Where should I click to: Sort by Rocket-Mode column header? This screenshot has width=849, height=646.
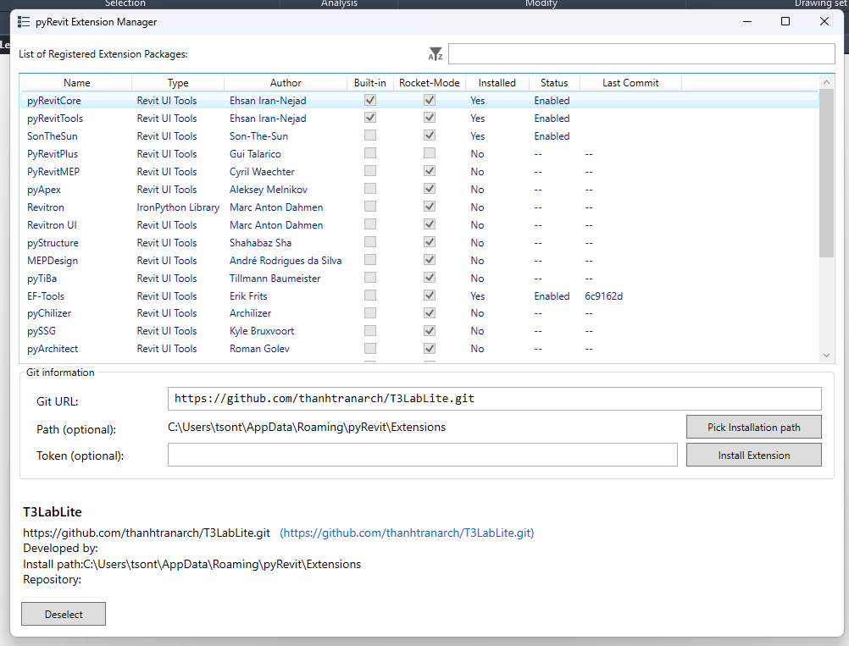tap(430, 83)
